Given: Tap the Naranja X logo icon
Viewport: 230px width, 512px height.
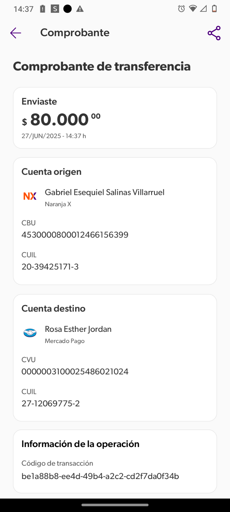Looking at the screenshot, I should (30, 196).
